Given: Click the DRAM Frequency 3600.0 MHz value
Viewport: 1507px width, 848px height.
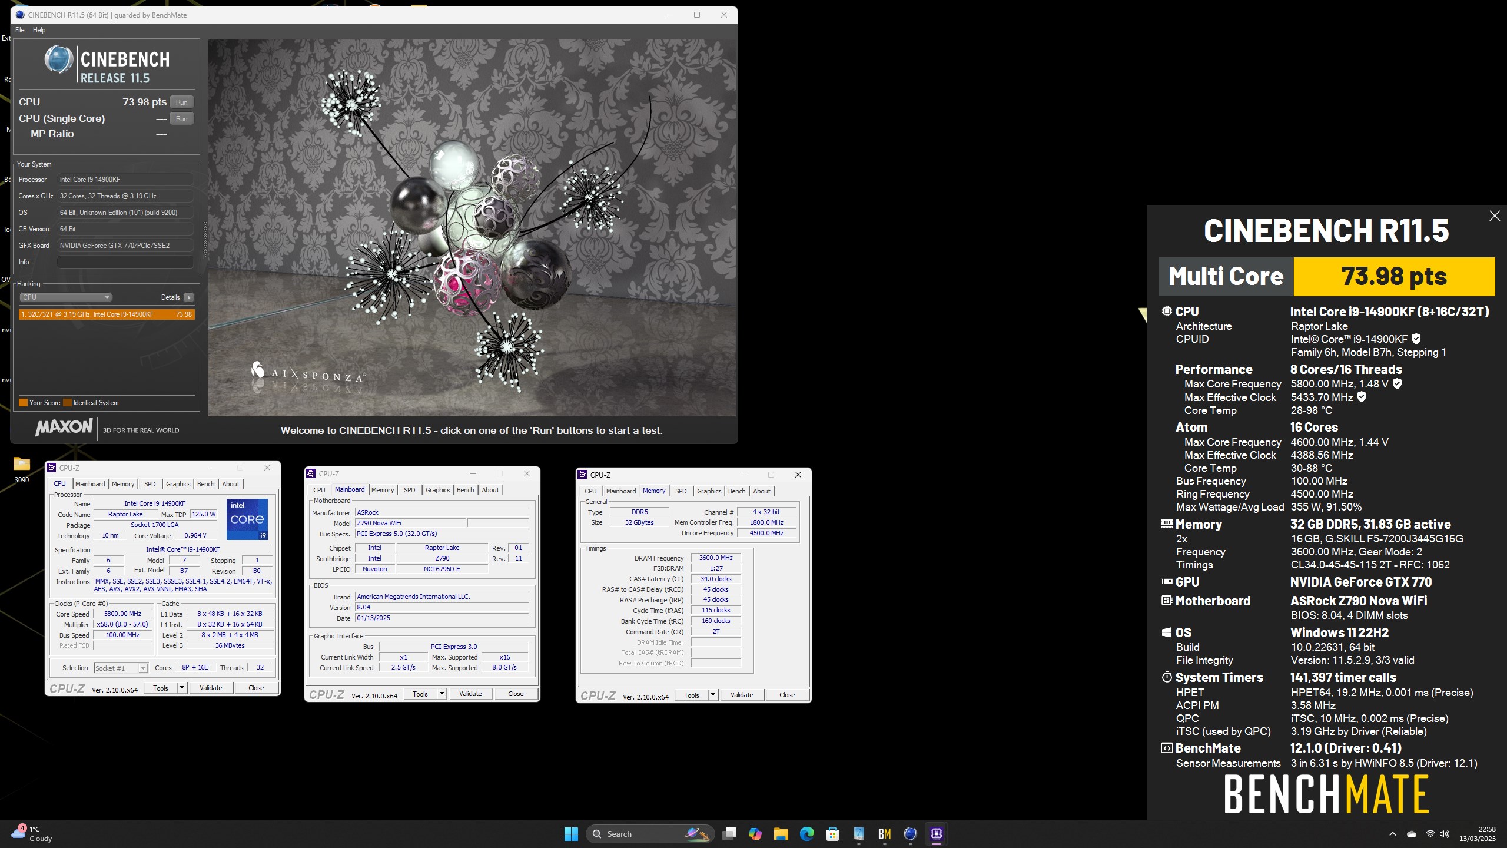Looking at the screenshot, I should point(716,558).
